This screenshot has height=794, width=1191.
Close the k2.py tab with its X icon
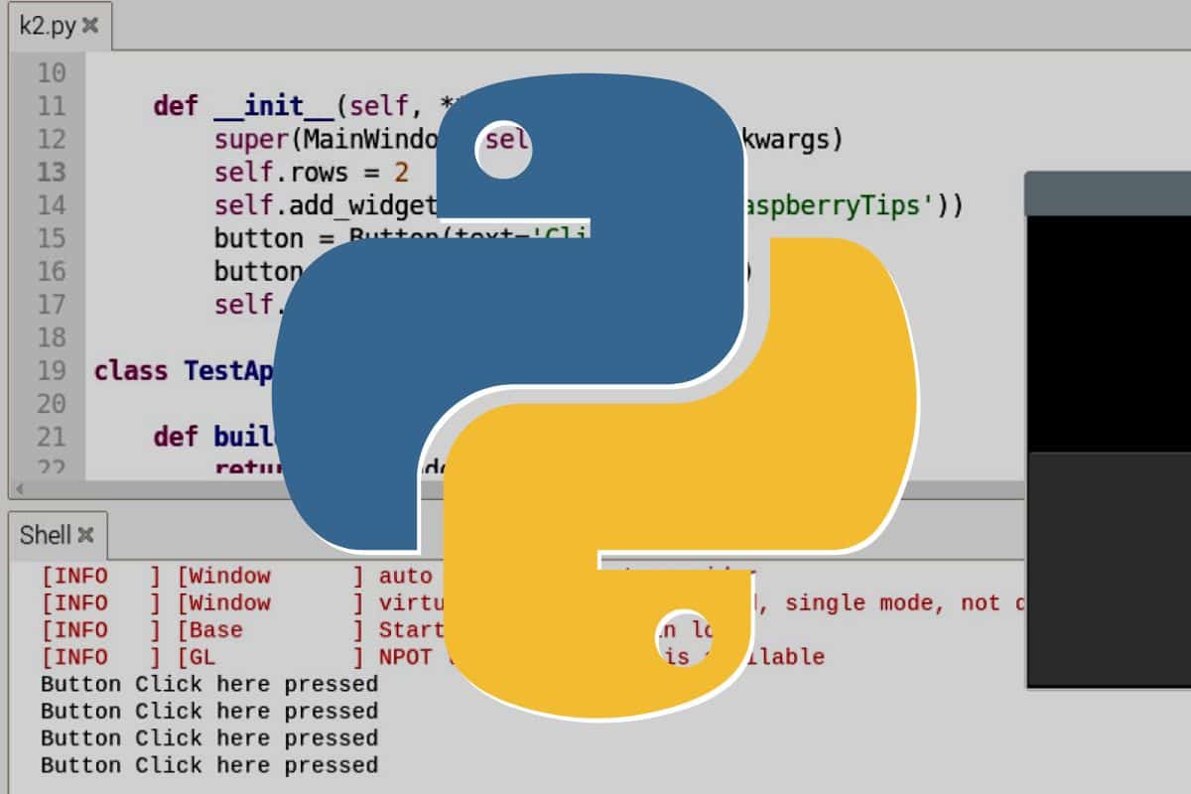pos(90,26)
